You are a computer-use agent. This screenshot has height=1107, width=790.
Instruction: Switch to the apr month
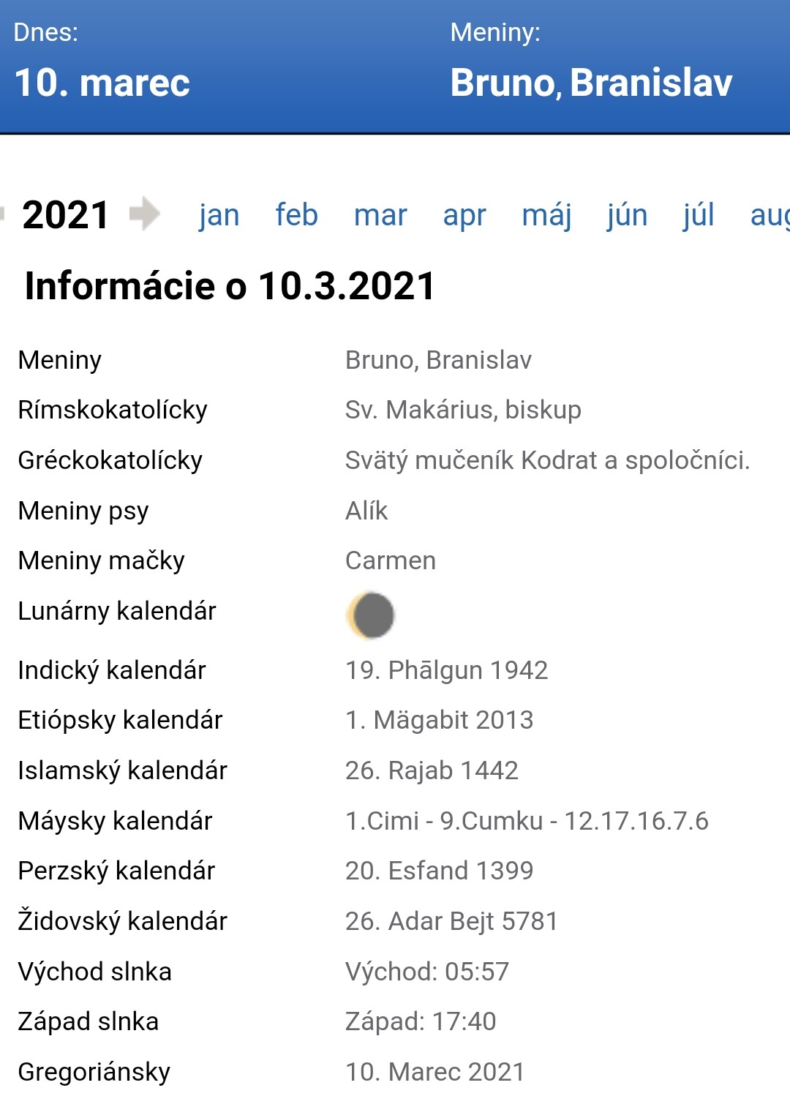464,215
